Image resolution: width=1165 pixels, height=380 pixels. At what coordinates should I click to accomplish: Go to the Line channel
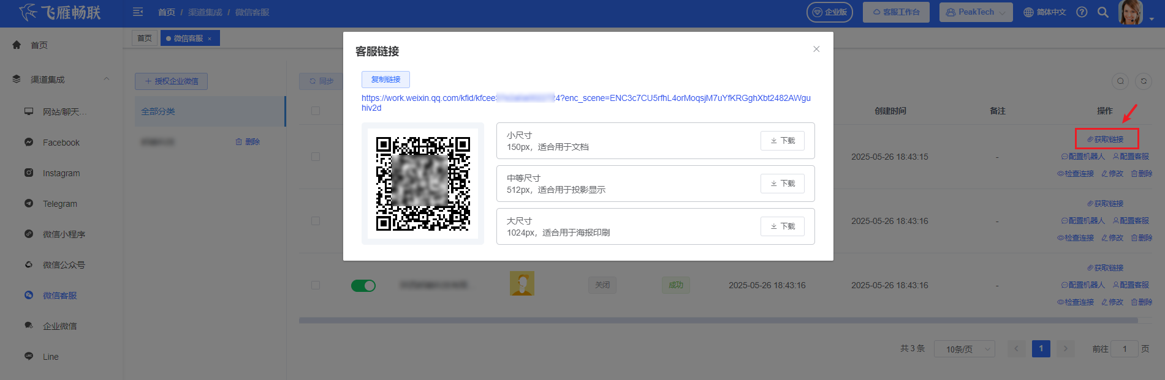[50, 357]
